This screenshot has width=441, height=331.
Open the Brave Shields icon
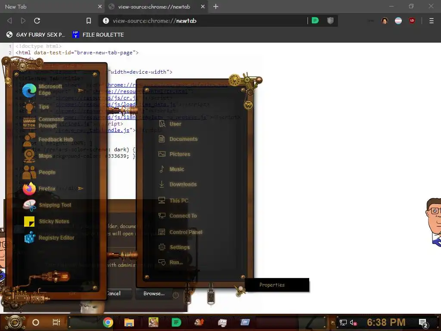pos(330,21)
